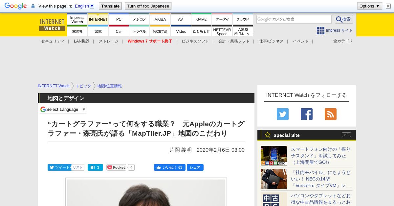
Task: Click the INTERNET Watch logo
Action: tap(52, 25)
